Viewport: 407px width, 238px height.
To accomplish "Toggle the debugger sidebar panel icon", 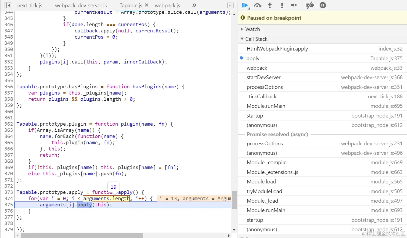I will tap(231, 5).
